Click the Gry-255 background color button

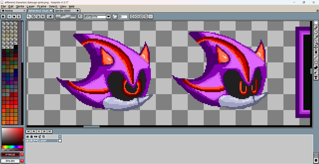(10, 161)
